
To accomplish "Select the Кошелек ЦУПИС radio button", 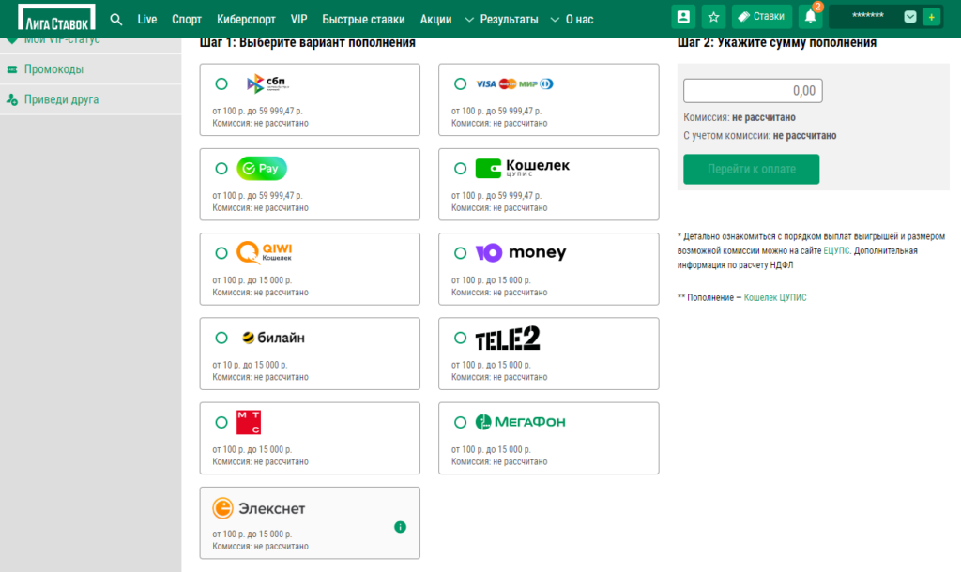I will [460, 169].
